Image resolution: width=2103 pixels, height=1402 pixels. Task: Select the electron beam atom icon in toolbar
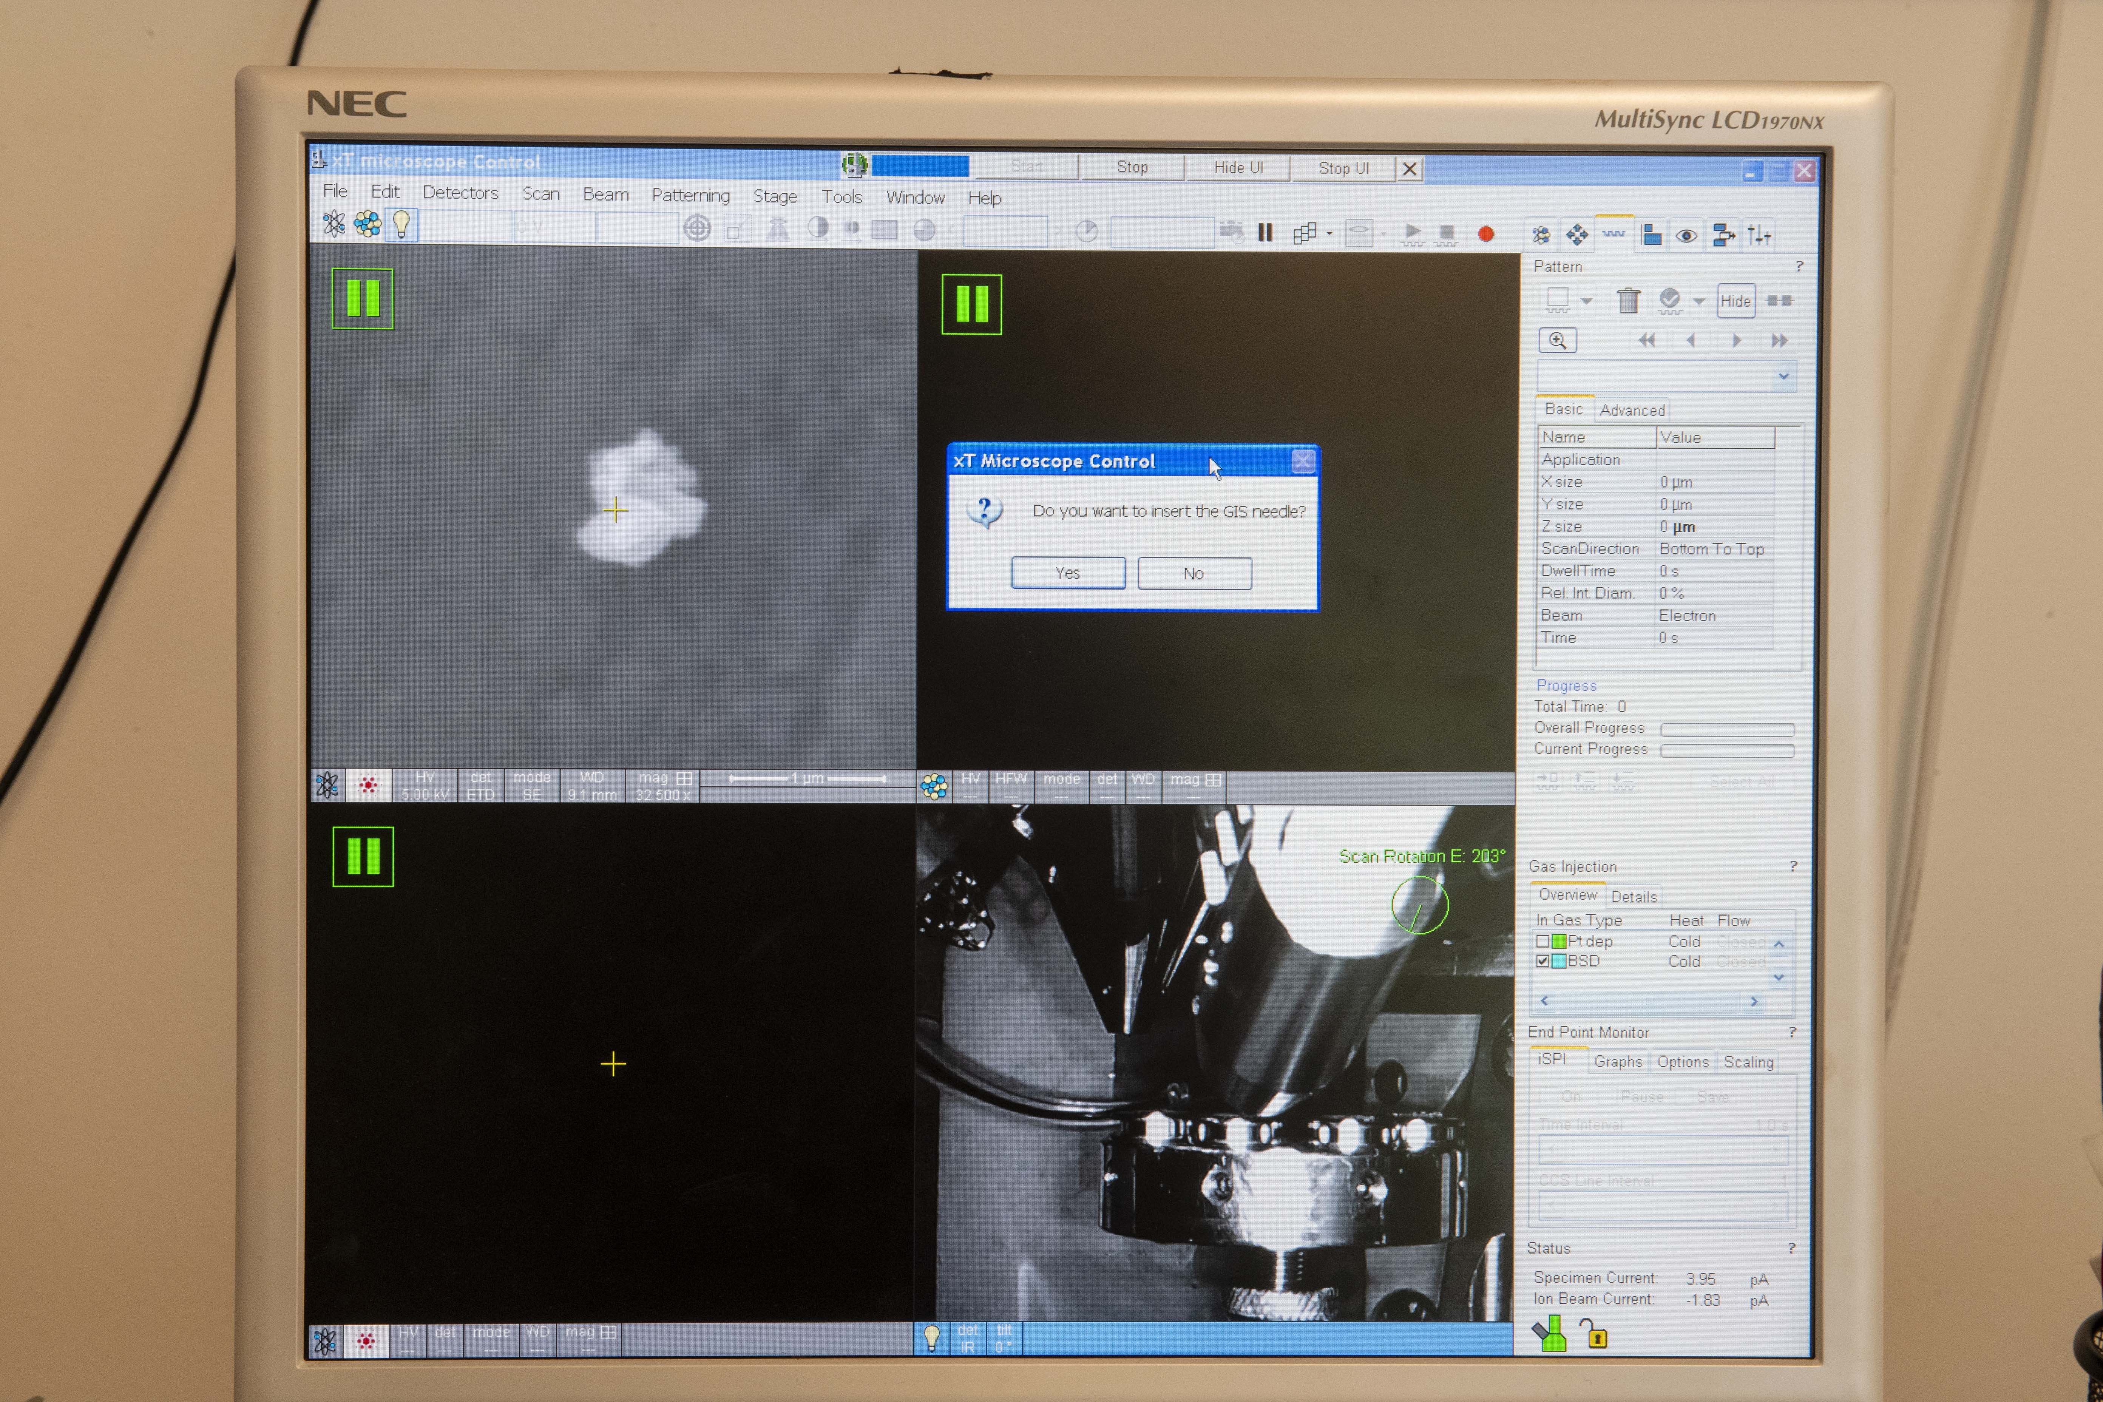click(x=334, y=224)
